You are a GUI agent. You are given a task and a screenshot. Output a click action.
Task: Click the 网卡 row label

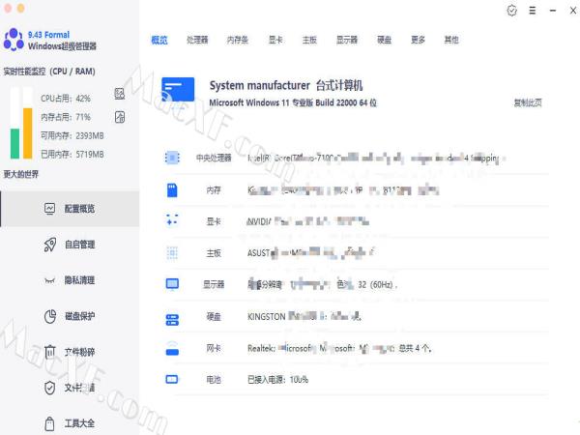[x=214, y=348]
